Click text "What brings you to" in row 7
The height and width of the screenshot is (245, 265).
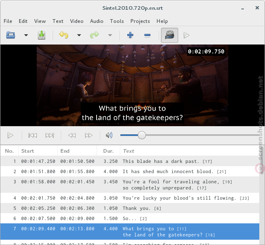click(148, 229)
